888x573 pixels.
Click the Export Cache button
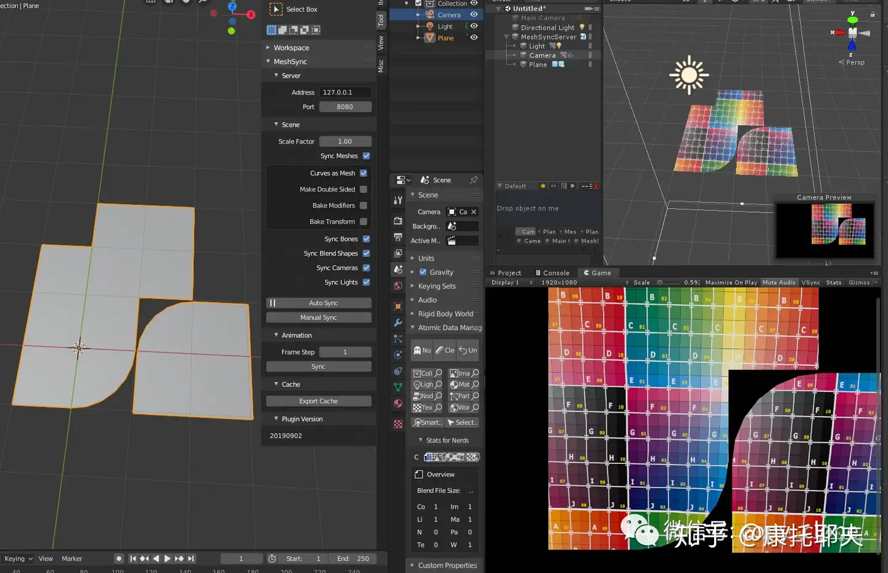(x=318, y=400)
